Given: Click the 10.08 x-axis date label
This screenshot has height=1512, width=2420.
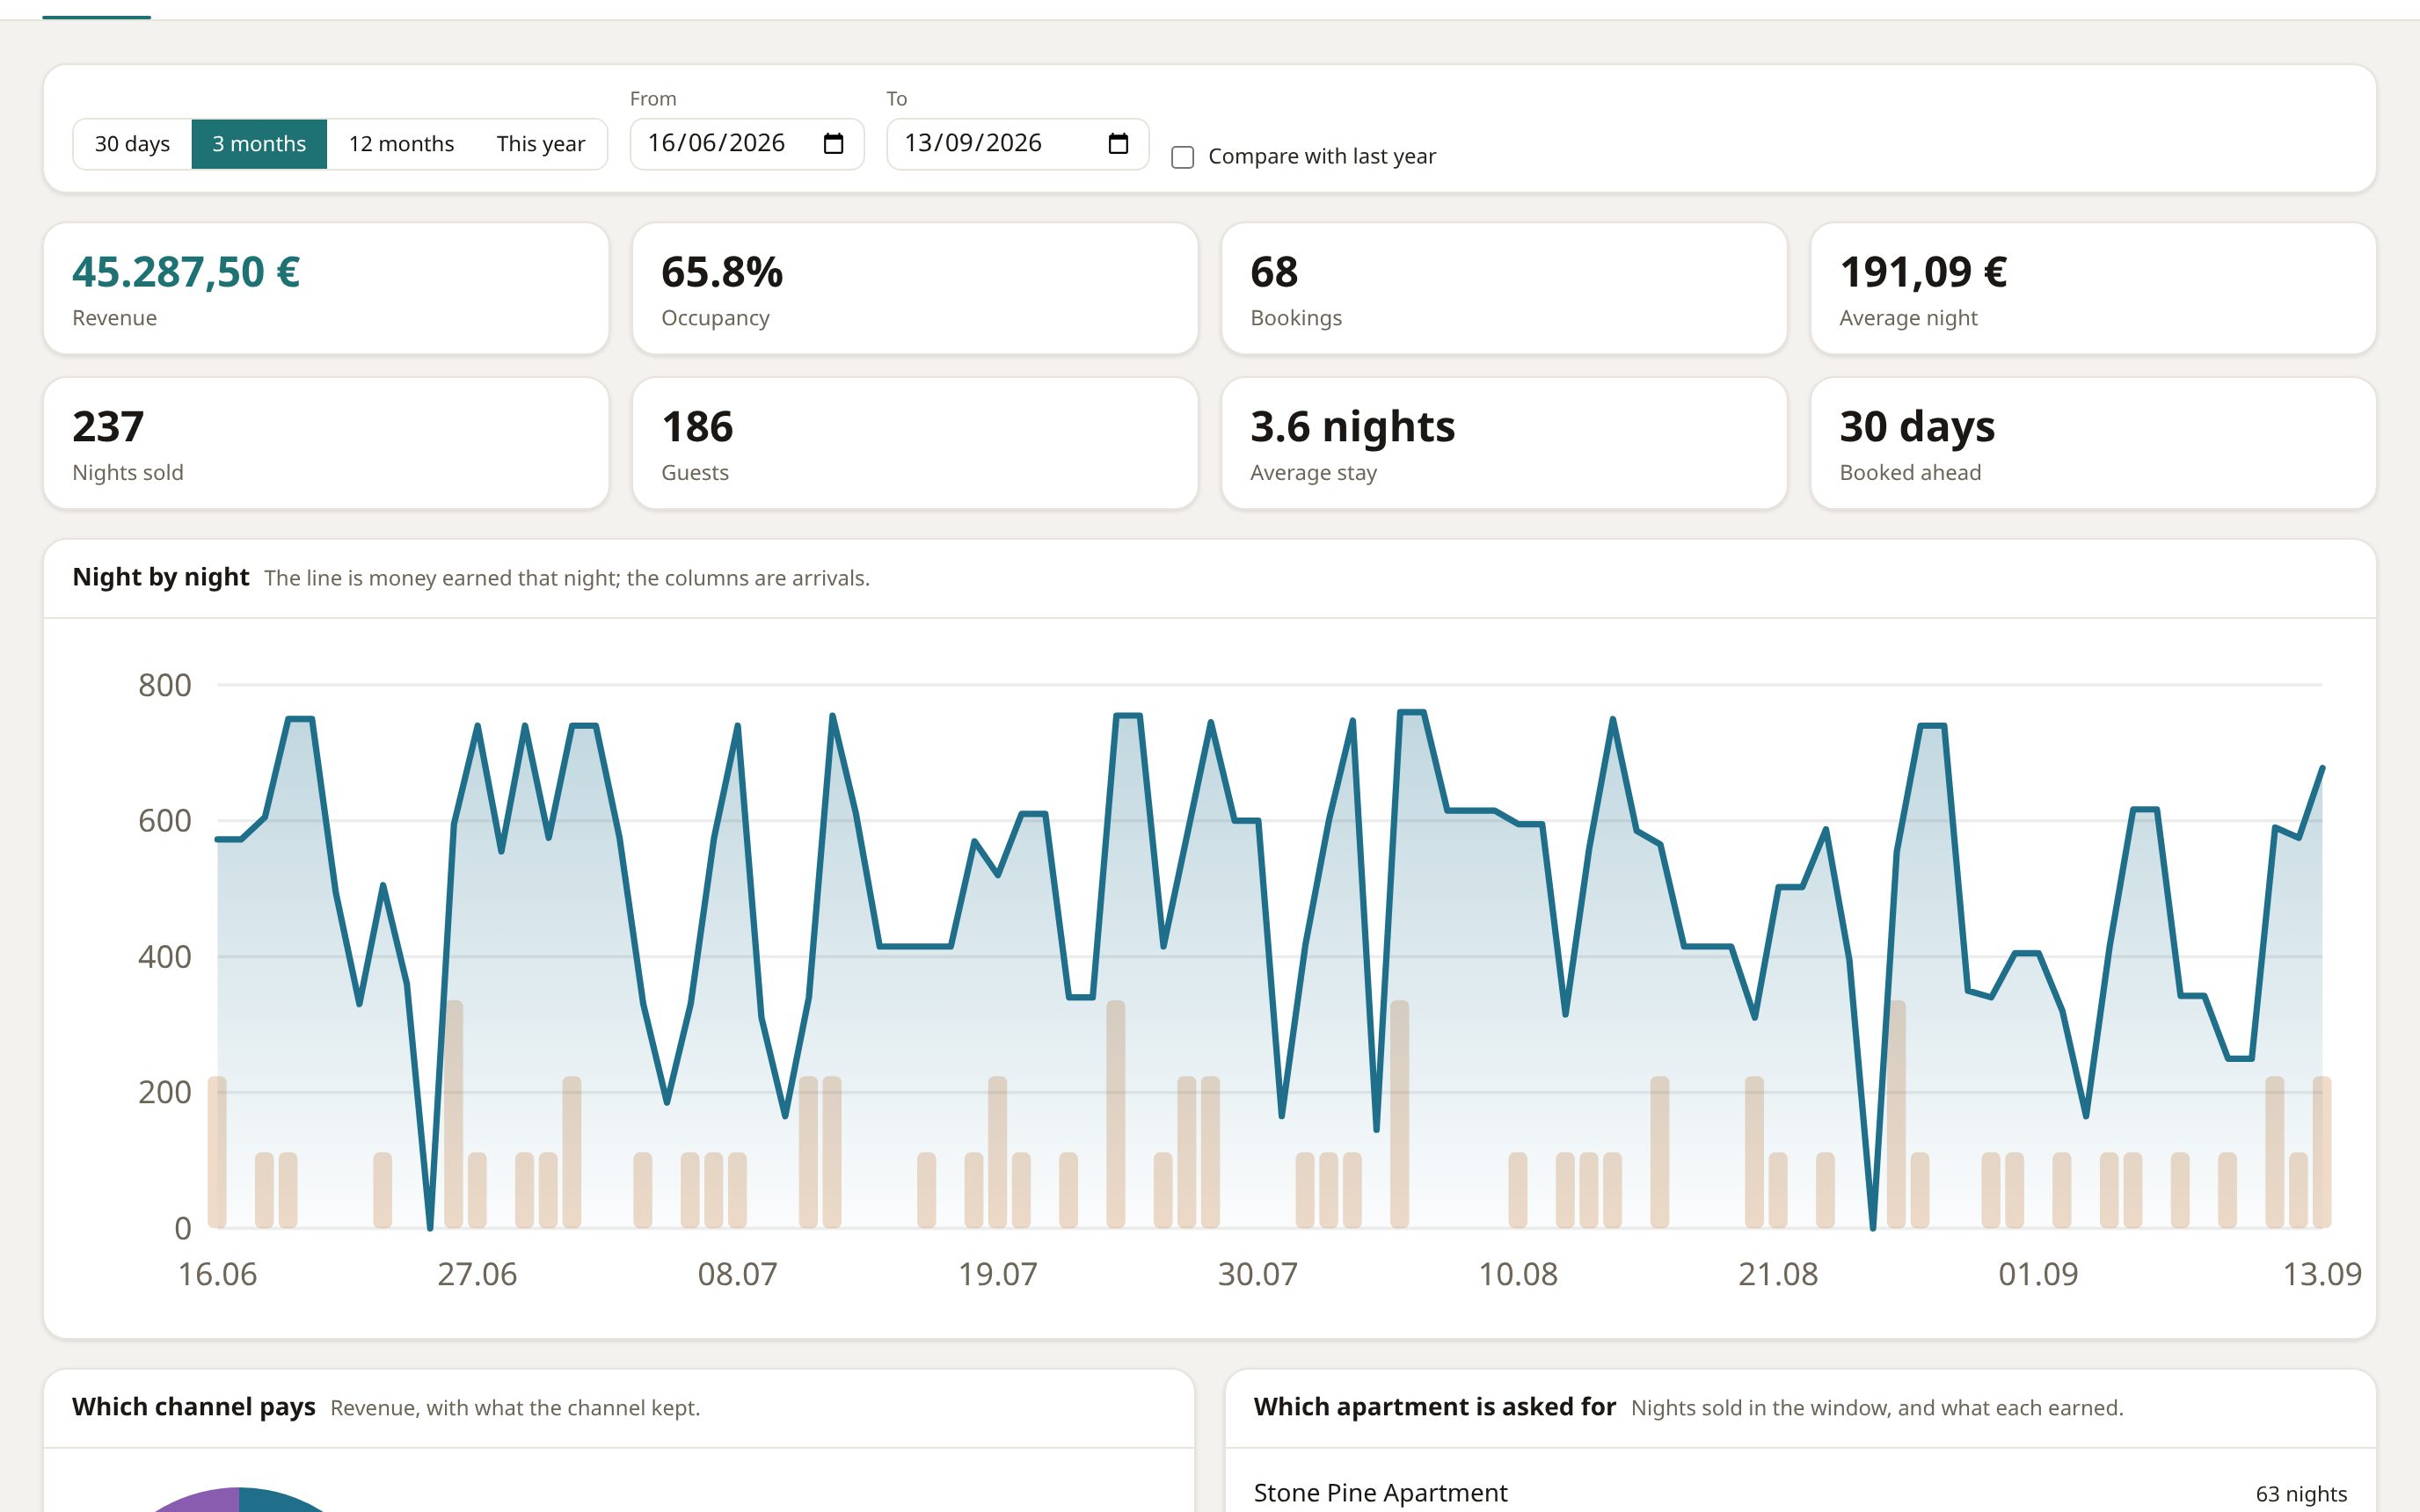Looking at the screenshot, I should (x=1518, y=1274).
